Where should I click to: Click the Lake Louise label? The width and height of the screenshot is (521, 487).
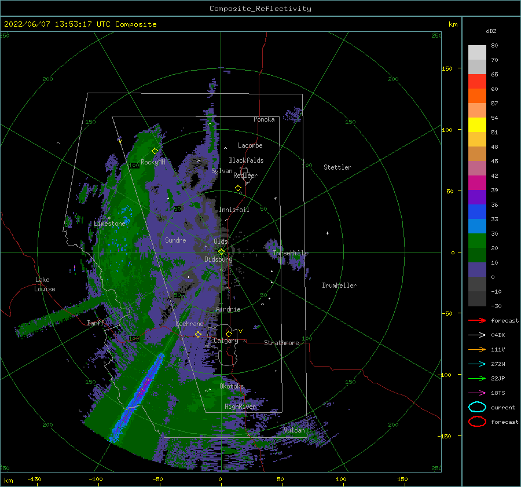(45, 284)
